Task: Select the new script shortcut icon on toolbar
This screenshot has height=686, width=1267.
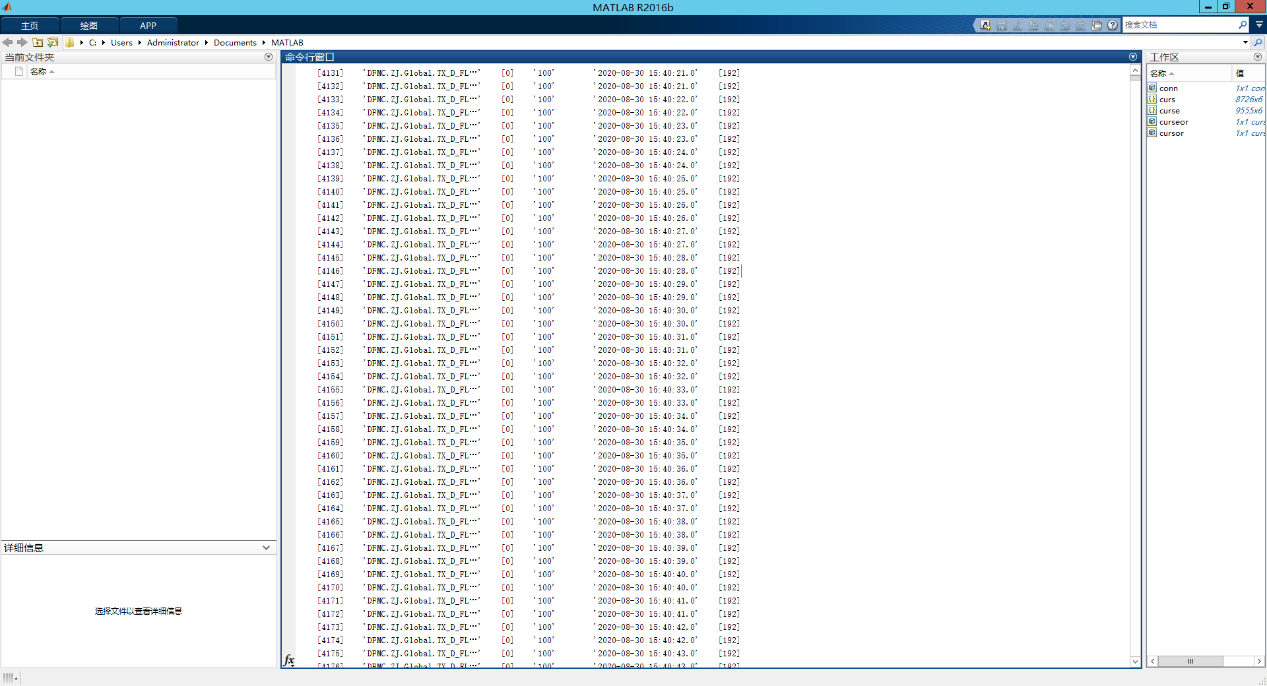Action: coord(985,25)
